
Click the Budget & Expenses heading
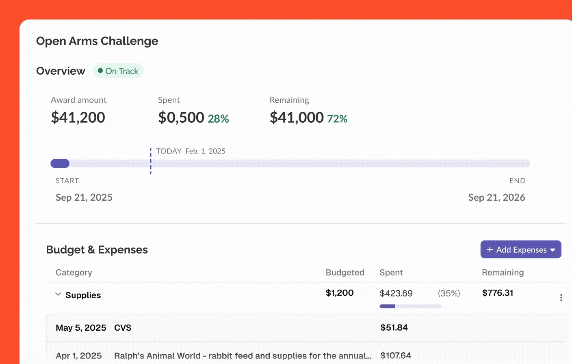(x=97, y=250)
